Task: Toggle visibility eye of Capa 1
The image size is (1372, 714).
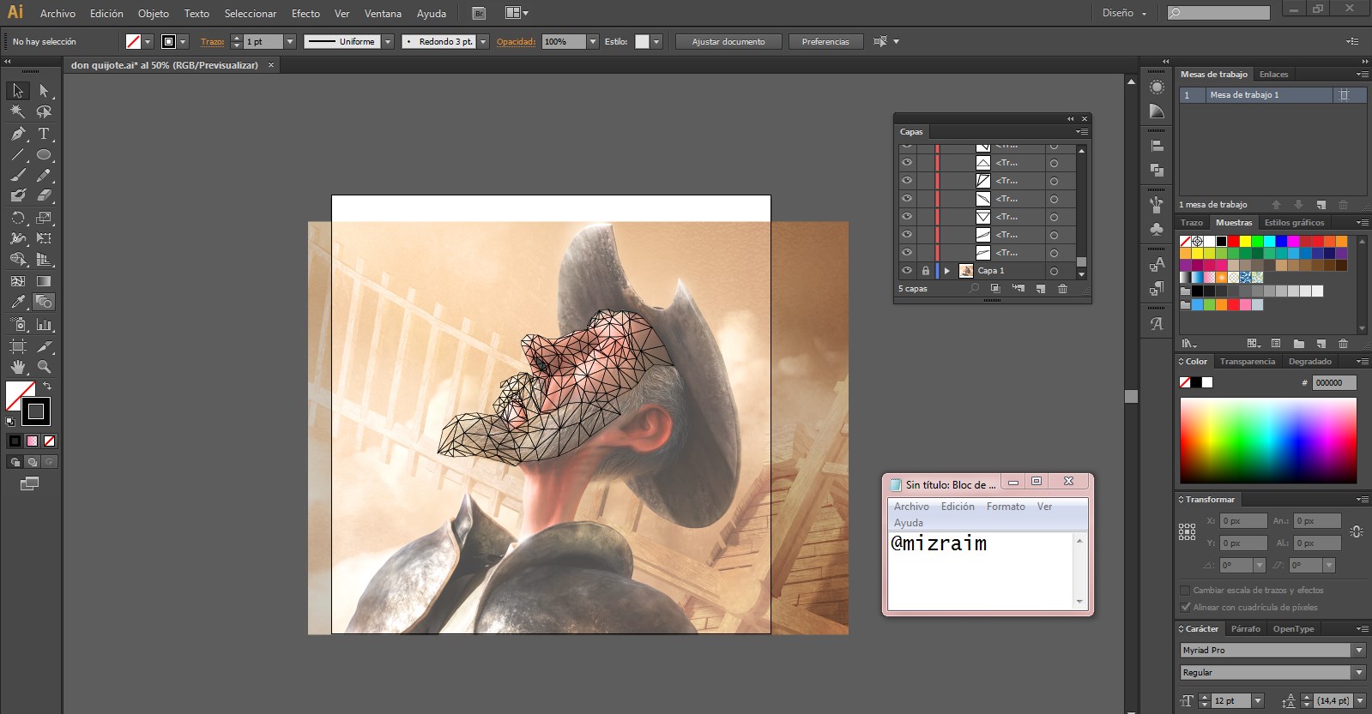Action: tap(907, 271)
